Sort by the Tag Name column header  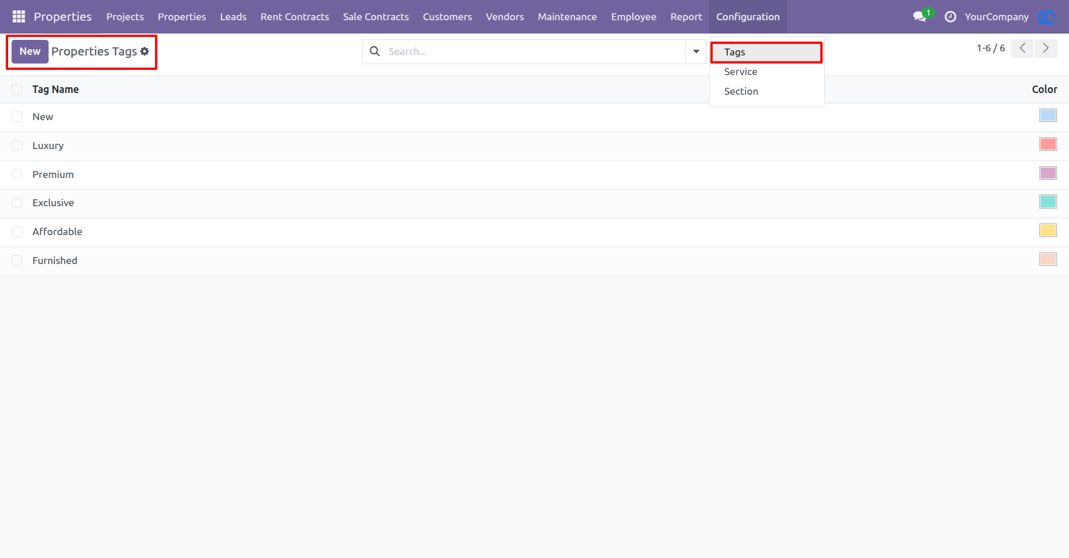pos(56,90)
